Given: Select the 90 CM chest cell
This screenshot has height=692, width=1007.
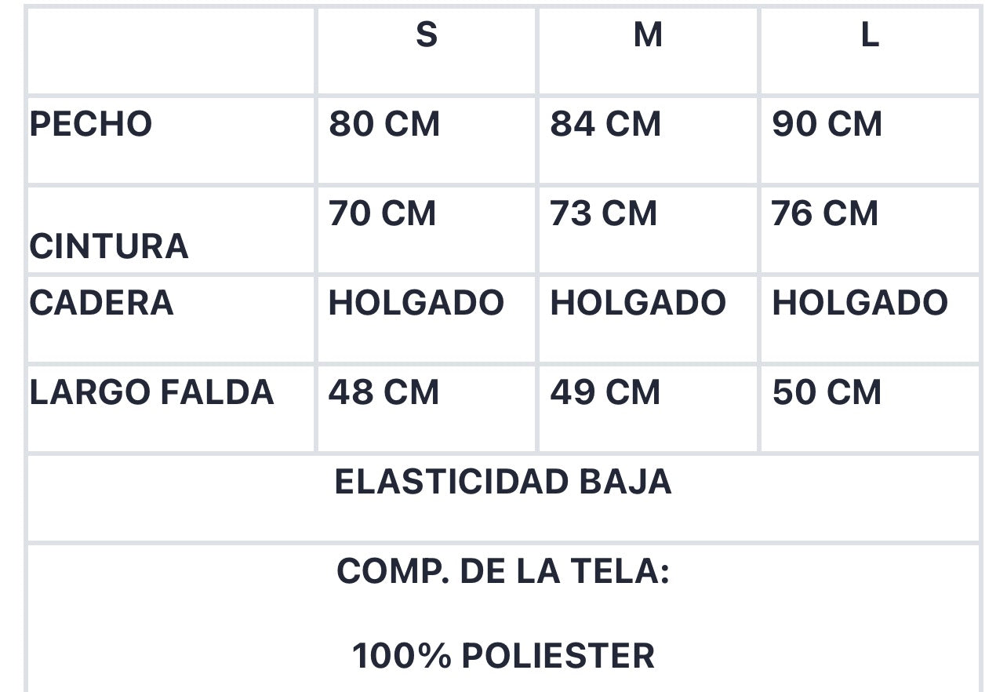Looking at the screenshot, I should click(827, 124).
